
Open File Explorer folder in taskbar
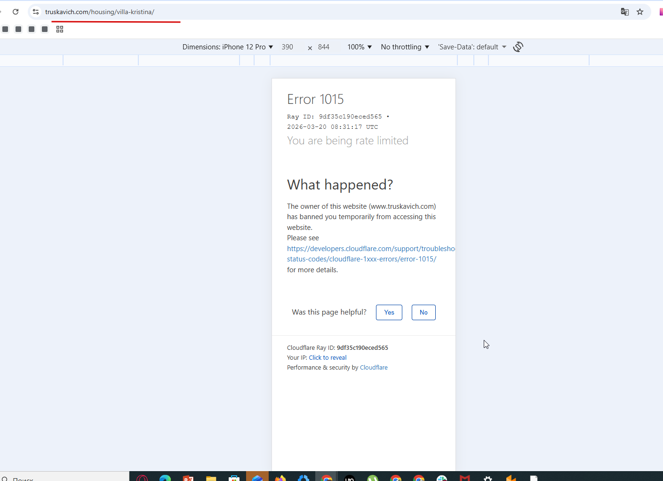211,478
